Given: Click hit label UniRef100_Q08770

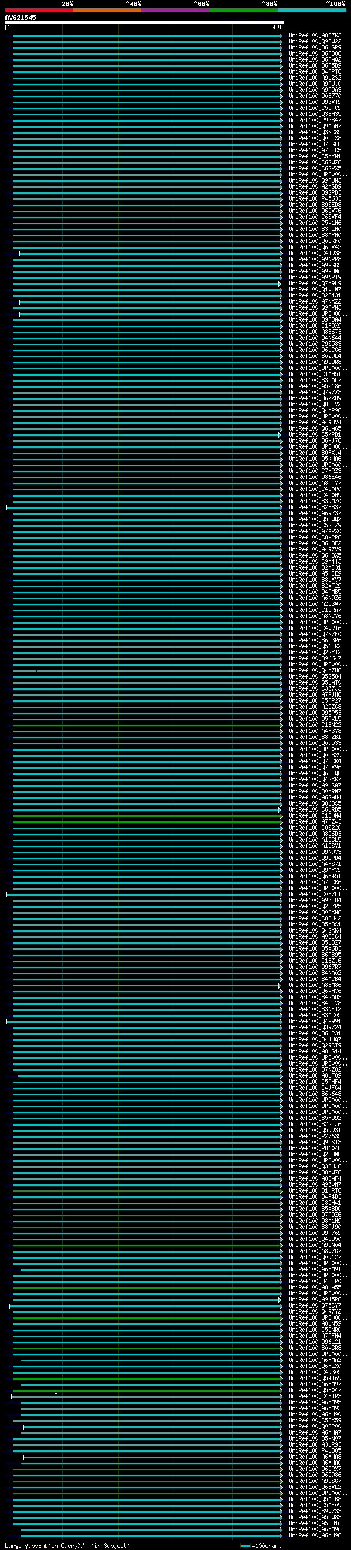Looking at the screenshot, I should [x=315, y=96].
